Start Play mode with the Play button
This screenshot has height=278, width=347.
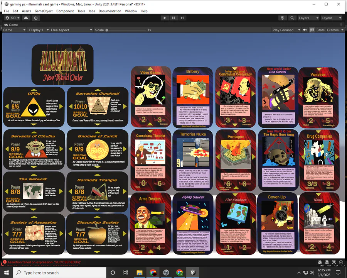coord(164,18)
